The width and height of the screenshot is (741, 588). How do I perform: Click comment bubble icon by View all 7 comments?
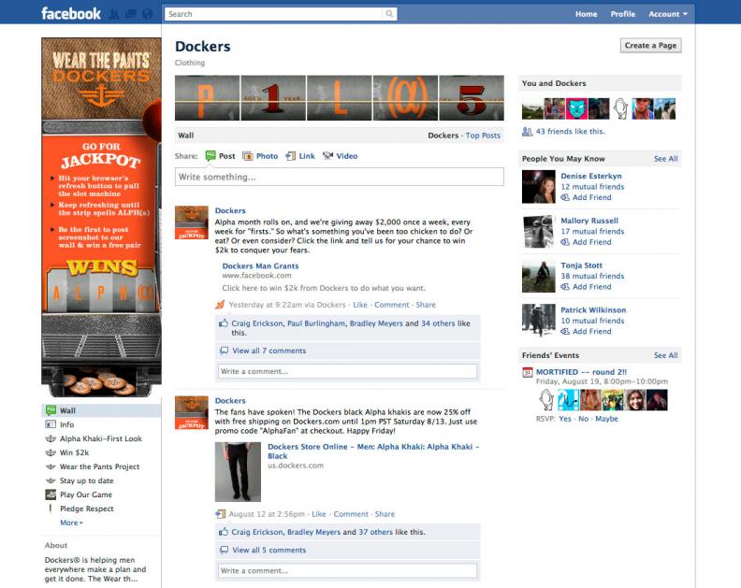224,351
